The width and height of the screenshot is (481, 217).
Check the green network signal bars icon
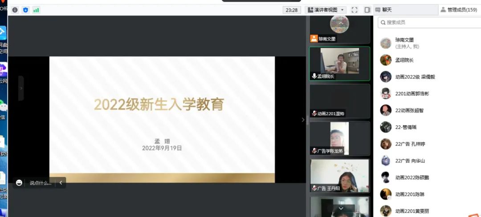coord(36,10)
